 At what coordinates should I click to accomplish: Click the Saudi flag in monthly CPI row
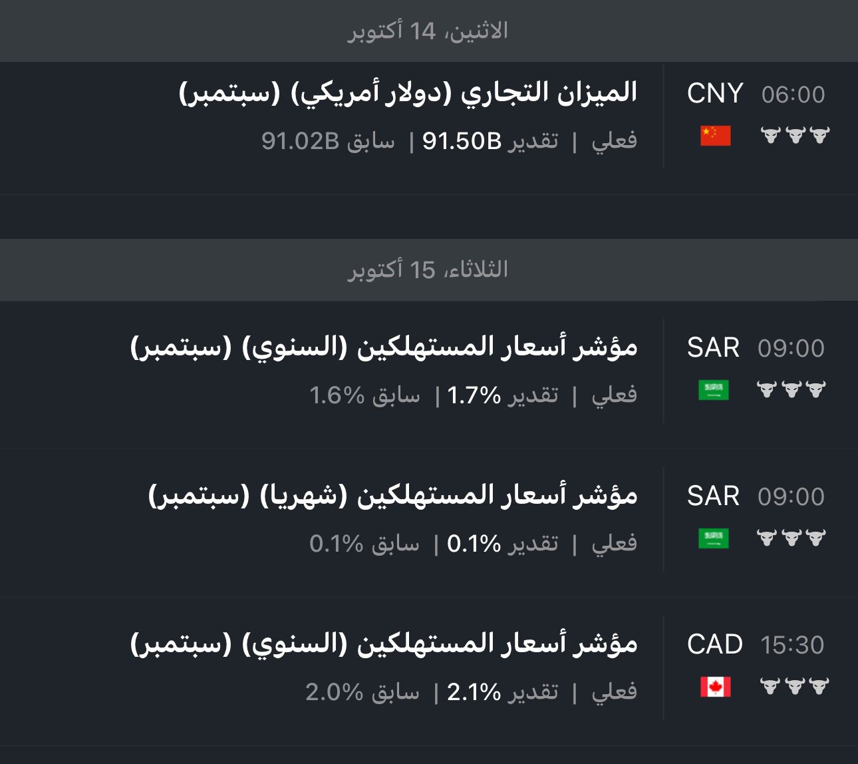(x=713, y=538)
